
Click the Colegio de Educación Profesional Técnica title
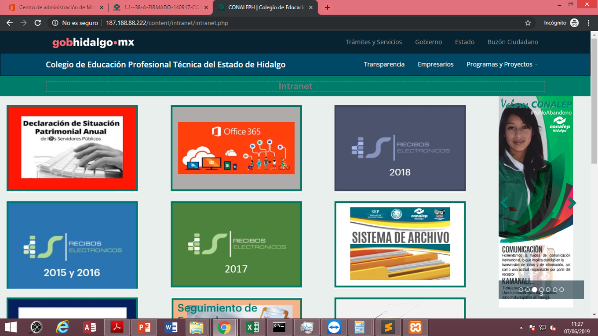166,65
